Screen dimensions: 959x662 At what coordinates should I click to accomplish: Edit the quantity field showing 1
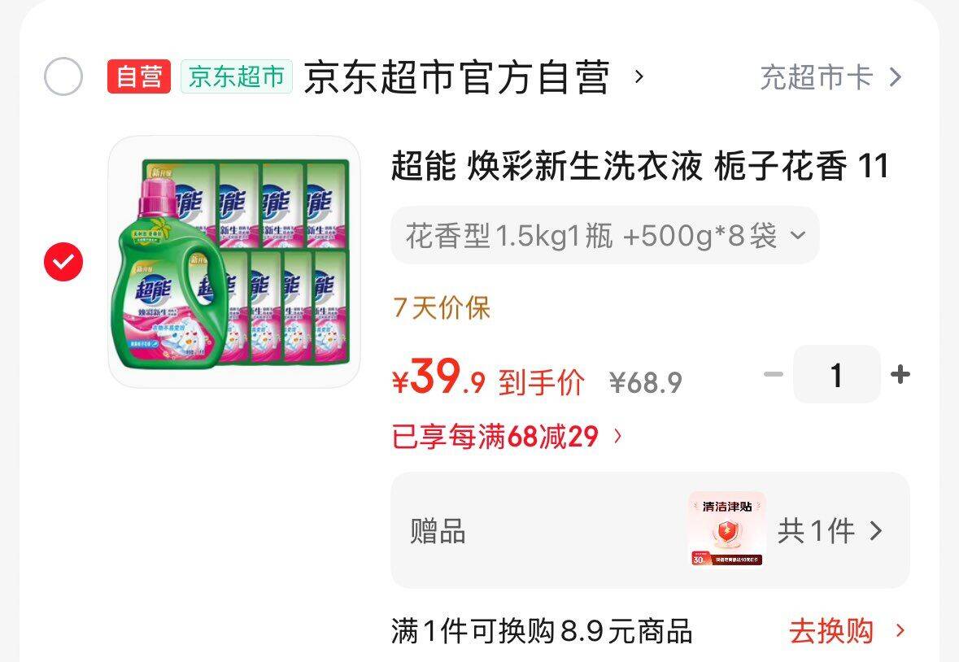pyautogui.click(x=837, y=374)
